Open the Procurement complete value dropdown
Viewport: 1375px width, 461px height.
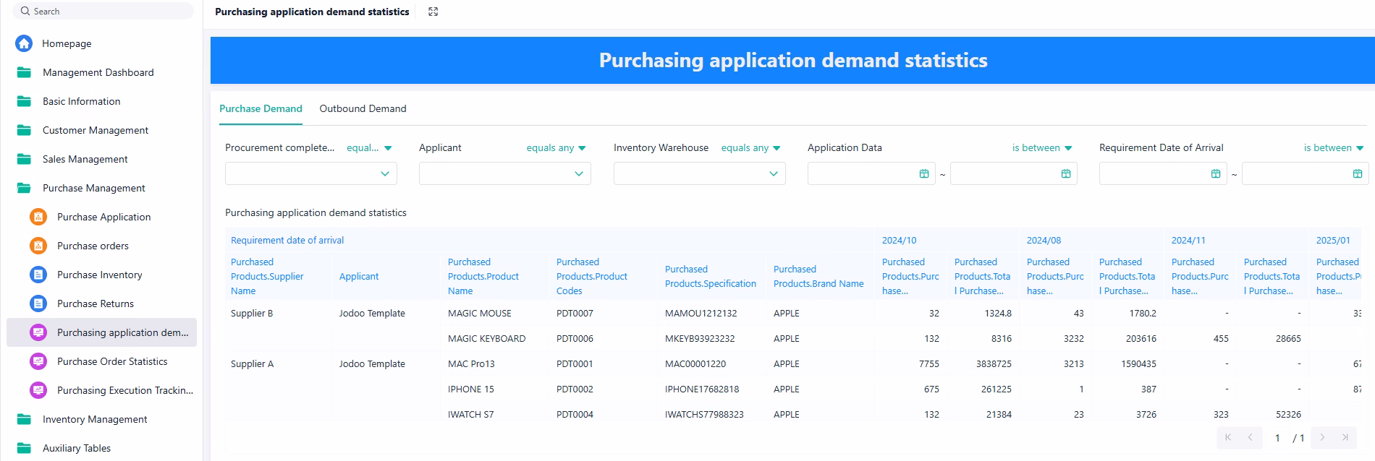click(310, 173)
